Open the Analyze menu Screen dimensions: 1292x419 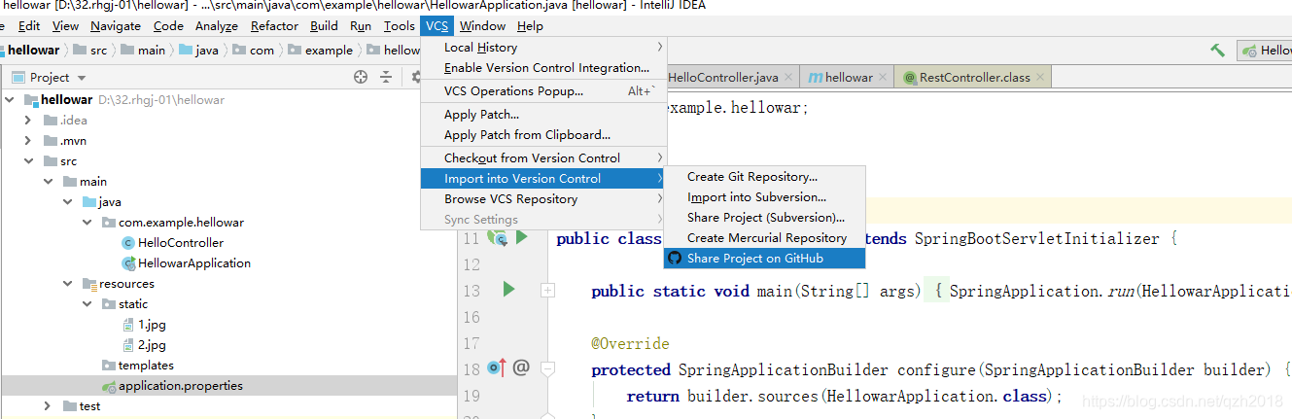tap(217, 26)
